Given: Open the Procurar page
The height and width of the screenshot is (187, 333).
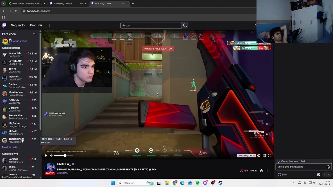Looking at the screenshot, I should tap(36, 25).
